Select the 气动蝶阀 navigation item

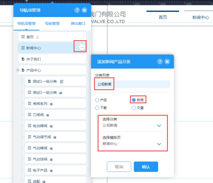click(x=56, y=148)
